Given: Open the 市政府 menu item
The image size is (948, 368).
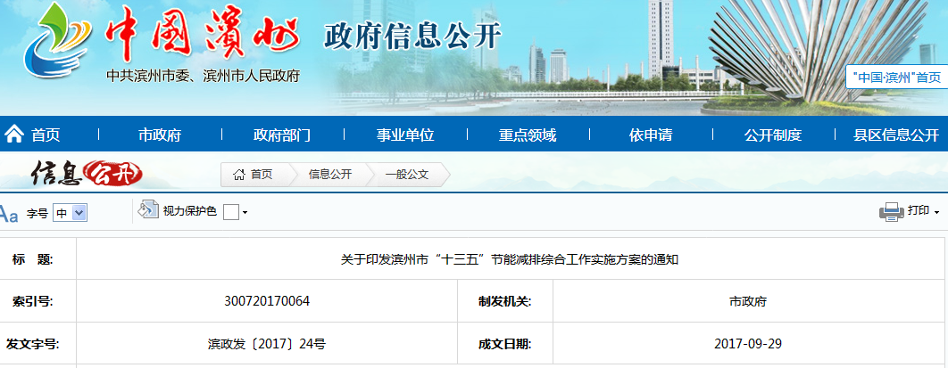Looking at the screenshot, I should pos(160,135).
